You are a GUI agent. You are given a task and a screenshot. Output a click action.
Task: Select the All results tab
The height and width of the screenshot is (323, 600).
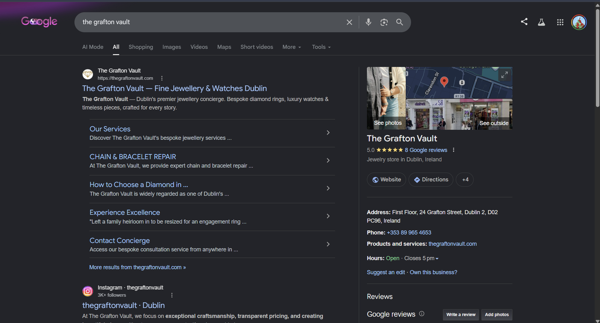coord(116,47)
